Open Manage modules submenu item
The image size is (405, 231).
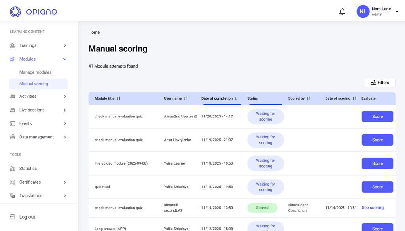(35, 72)
